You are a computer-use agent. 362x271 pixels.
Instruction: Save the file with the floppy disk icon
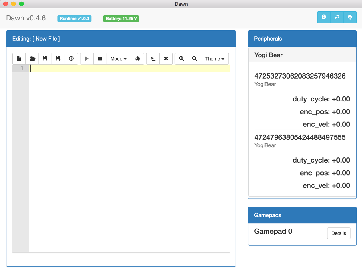pos(45,59)
